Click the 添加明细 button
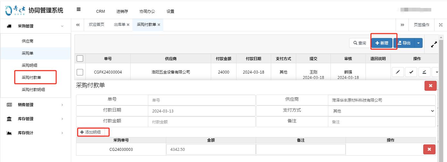 (90, 132)
